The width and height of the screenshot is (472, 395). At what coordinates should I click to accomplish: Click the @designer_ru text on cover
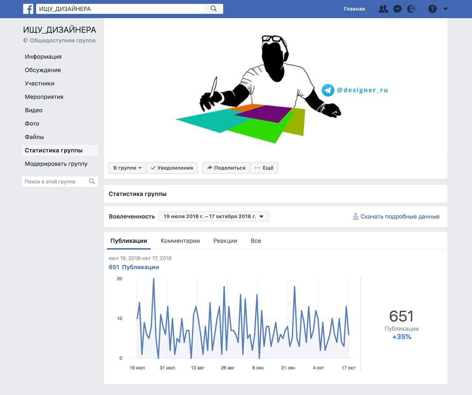[x=362, y=90]
